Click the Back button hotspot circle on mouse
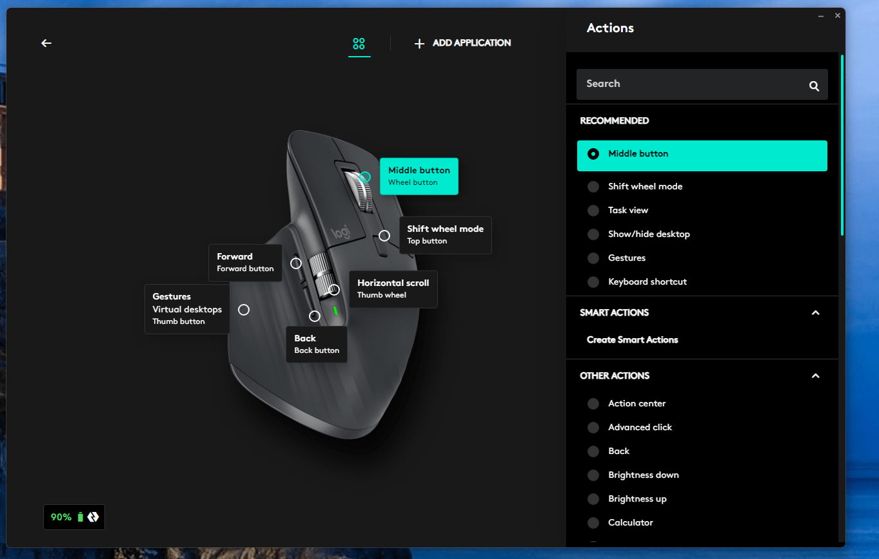 tap(315, 316)
